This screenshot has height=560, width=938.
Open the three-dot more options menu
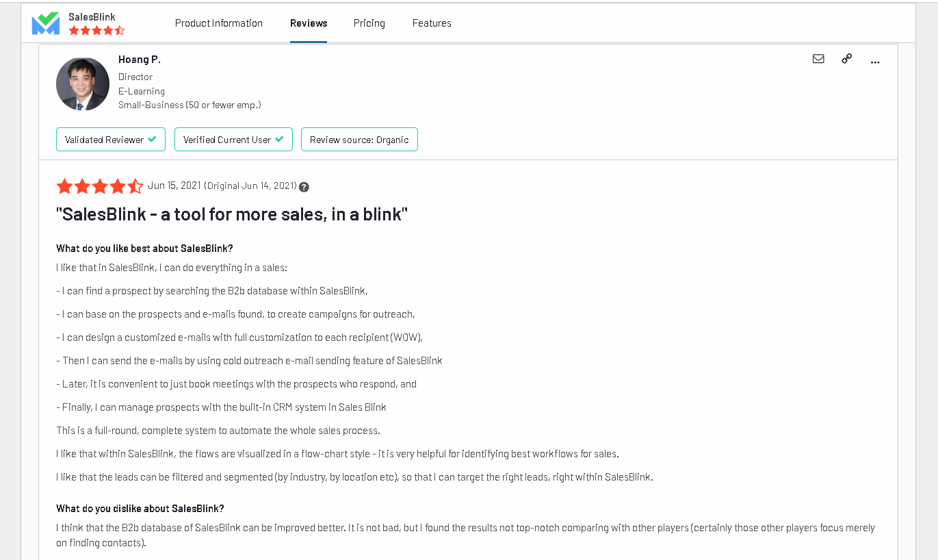875,62
